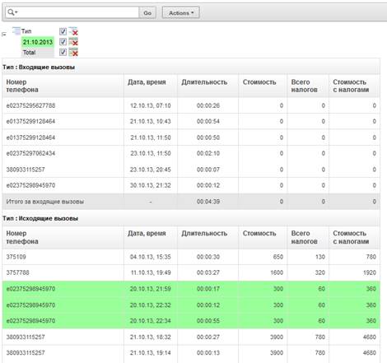The width and height of the screenshot is (387, 363).
Task: Remove the 21.10.2013 highlight
Action: pyautogui.click(x=73, y=42)
